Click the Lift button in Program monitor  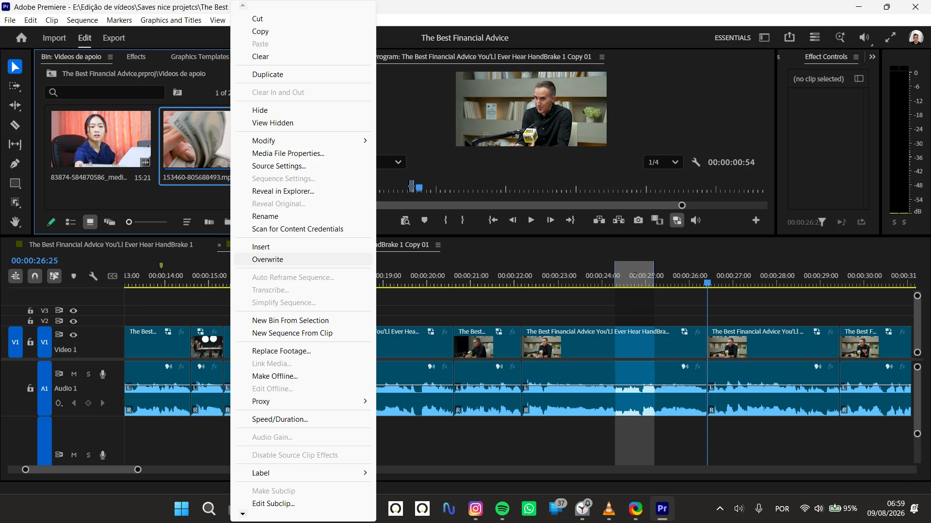click(x=599, y=220)
